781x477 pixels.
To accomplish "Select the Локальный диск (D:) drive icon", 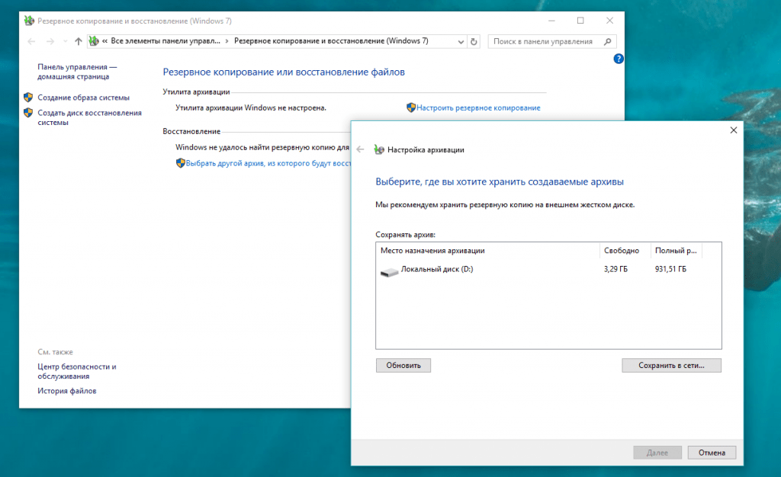I will coord(389,271).
